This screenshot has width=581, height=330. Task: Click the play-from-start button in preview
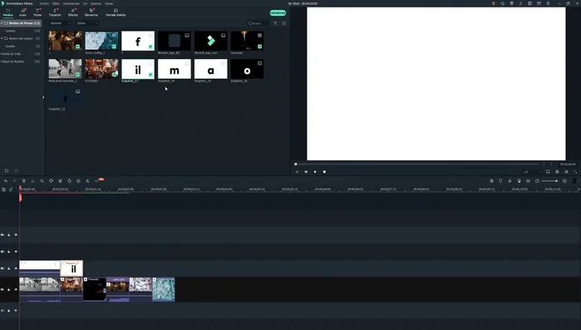pyautogui.click(x=306, y=172)
